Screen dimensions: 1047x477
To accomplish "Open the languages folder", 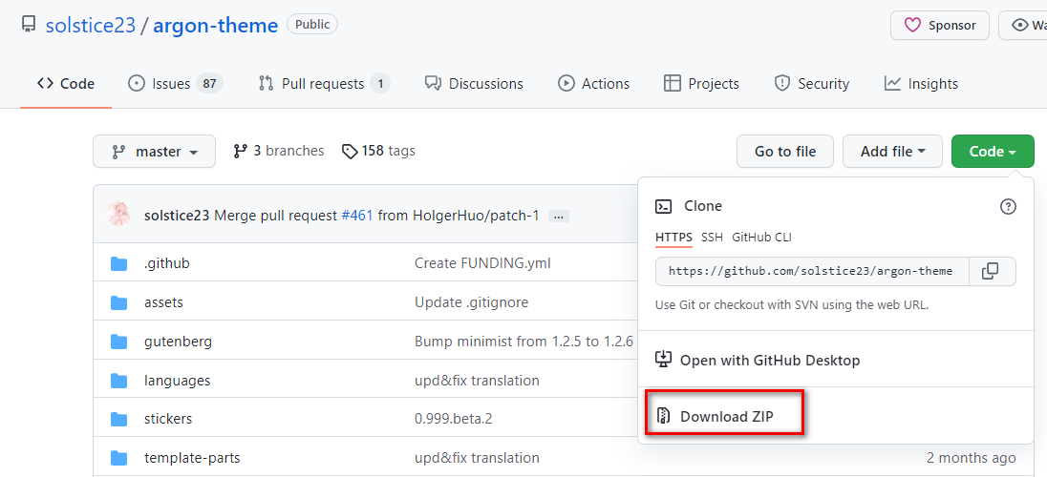I will tap(177, 381).
